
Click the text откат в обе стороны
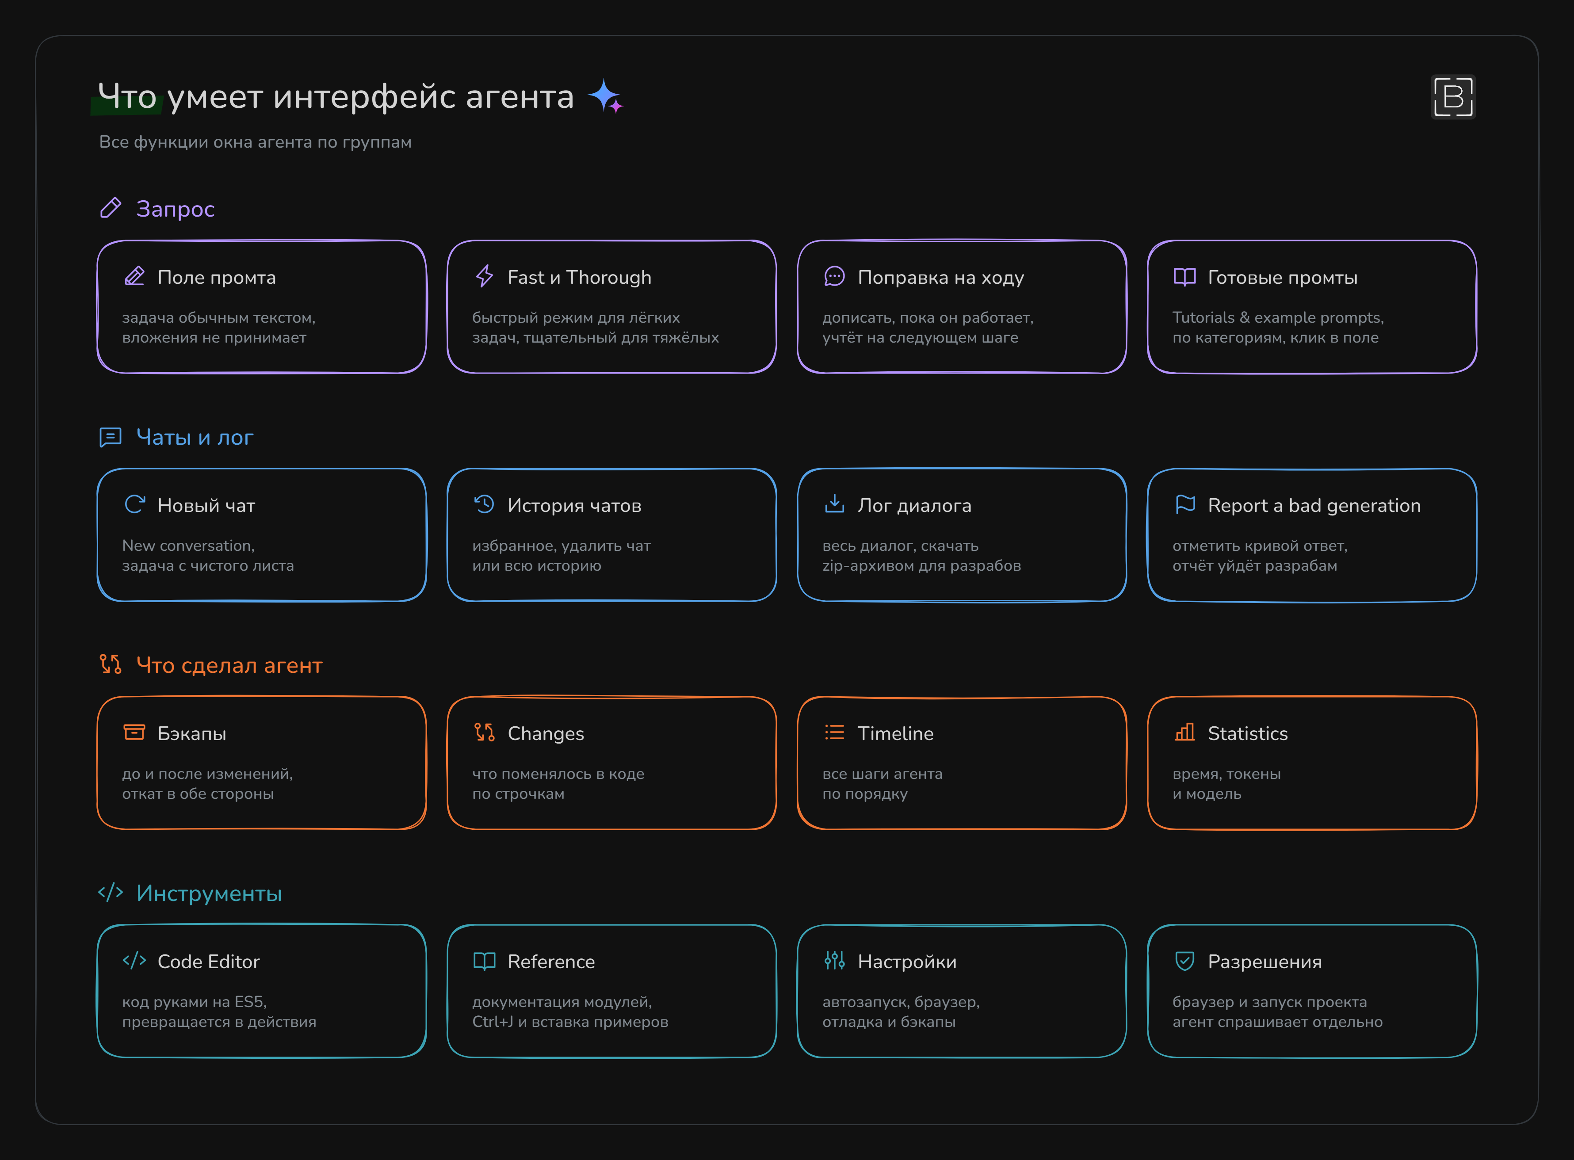click(198, 794)
